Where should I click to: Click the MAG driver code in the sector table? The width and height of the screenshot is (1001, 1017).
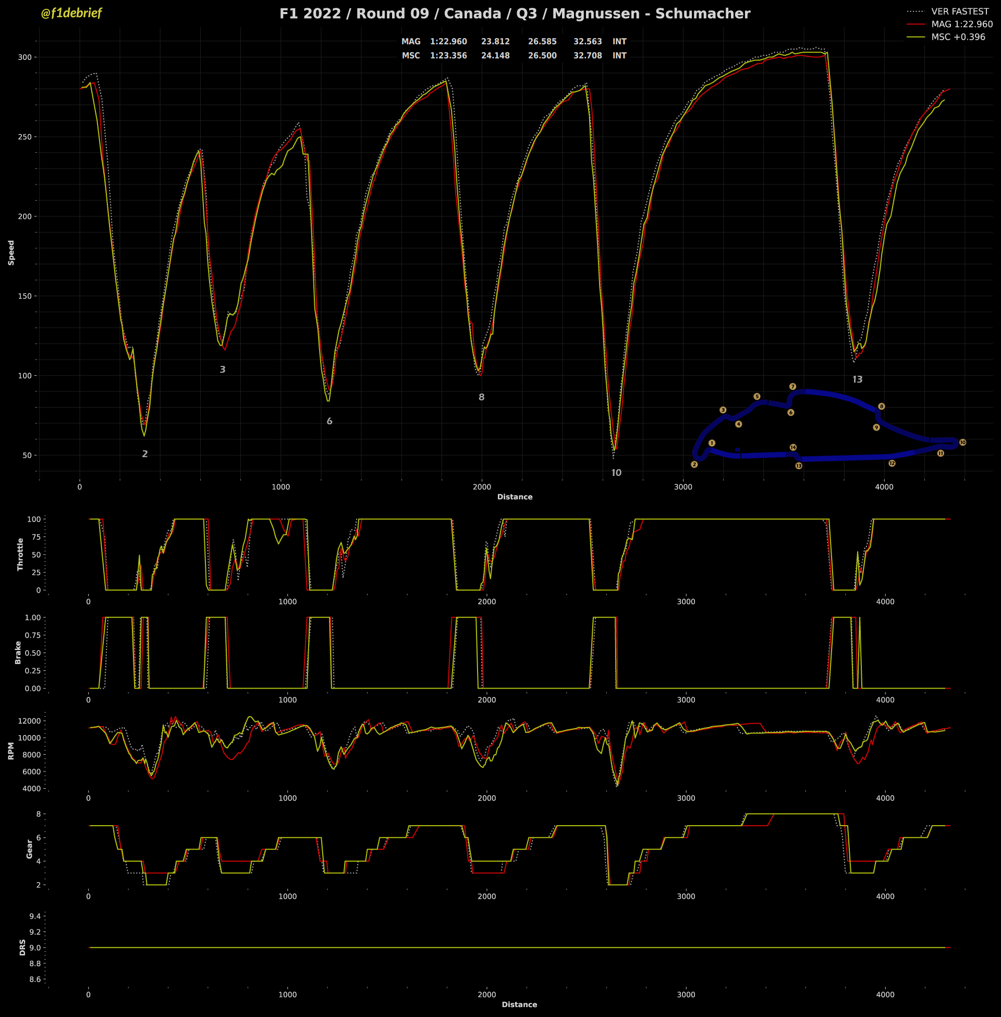[x=411, y=42]
